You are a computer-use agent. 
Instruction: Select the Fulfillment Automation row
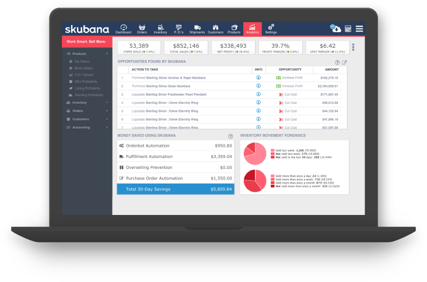176,157
